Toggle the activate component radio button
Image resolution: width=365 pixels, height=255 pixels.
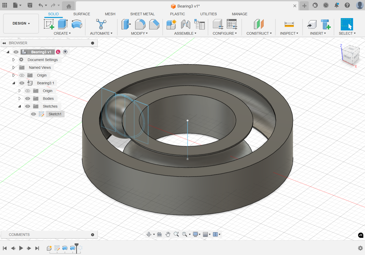pos(65,52)
